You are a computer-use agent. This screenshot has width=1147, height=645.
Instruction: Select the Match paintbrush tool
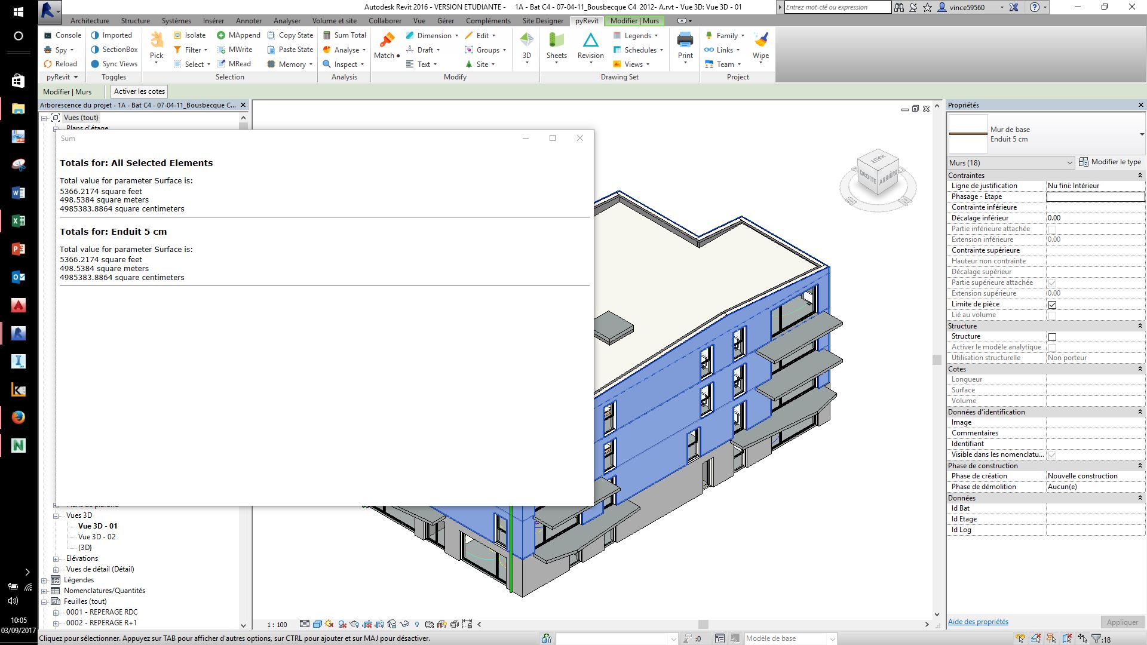pos(387,41)
